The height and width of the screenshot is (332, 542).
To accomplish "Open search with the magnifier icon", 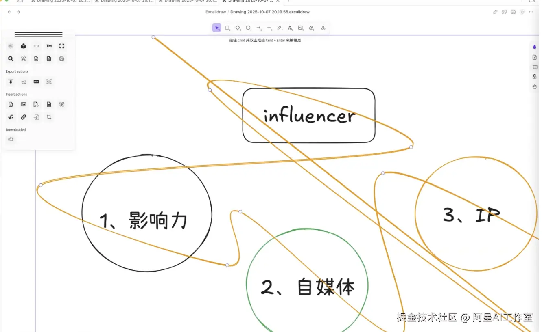I will 11,59.
